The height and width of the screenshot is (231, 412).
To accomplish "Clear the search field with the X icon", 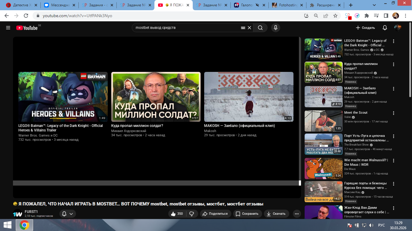I will pos(249,28).
